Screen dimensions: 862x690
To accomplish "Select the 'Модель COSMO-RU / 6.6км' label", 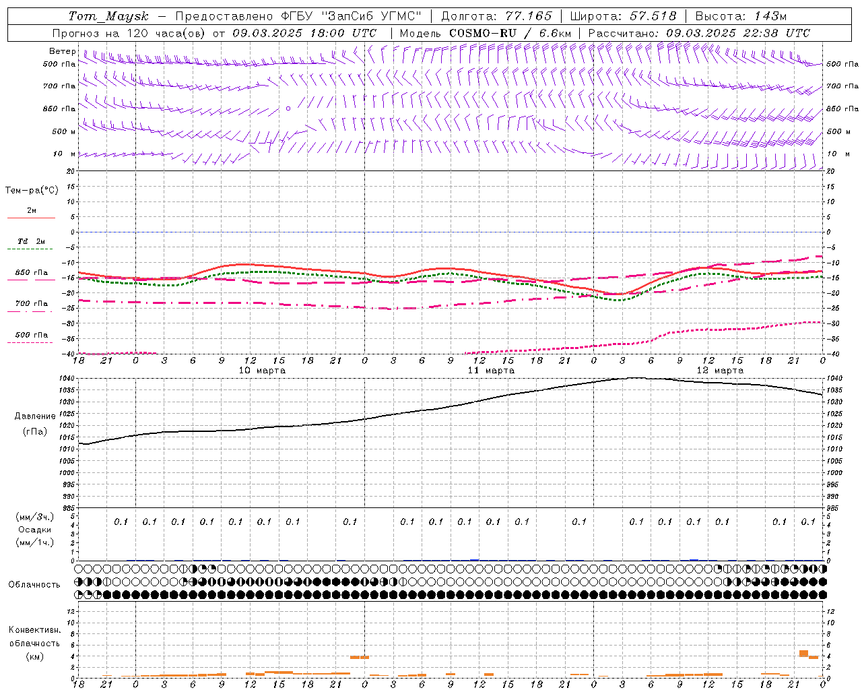I will click(x=486, y=33).
